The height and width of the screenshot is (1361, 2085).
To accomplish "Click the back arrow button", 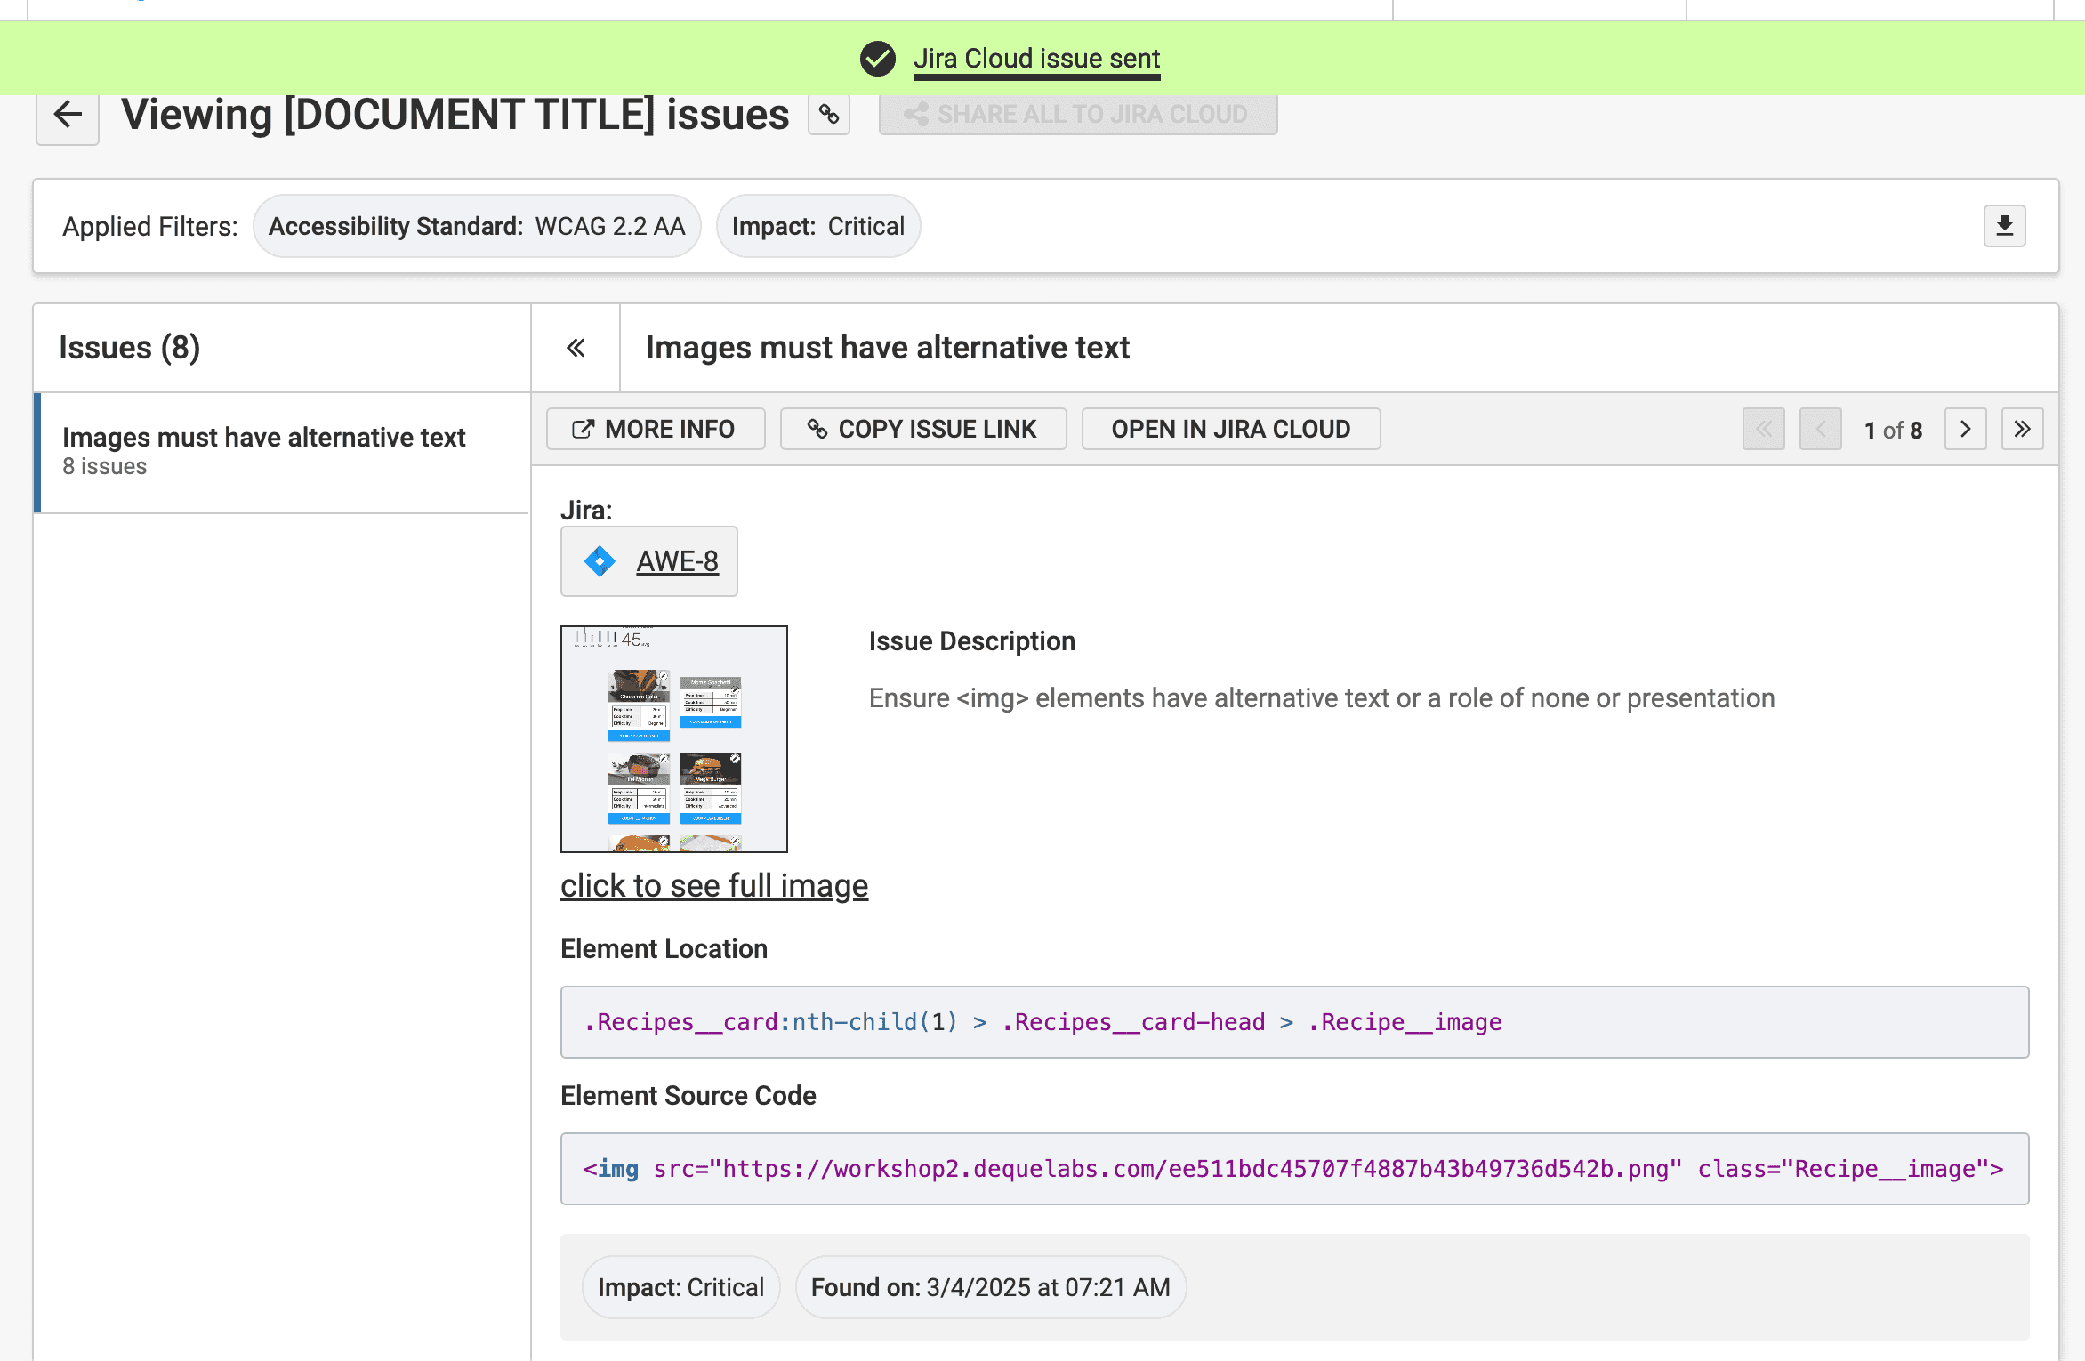I will point(68,115).
